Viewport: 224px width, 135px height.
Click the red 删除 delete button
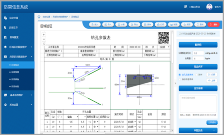pos(213,24)
